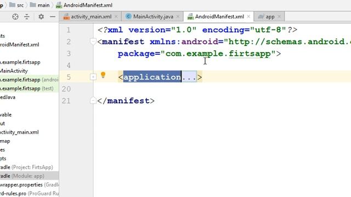Switch to MainActivity.java tab
This screenshot has width=351, height=197.
coord(153,17)
